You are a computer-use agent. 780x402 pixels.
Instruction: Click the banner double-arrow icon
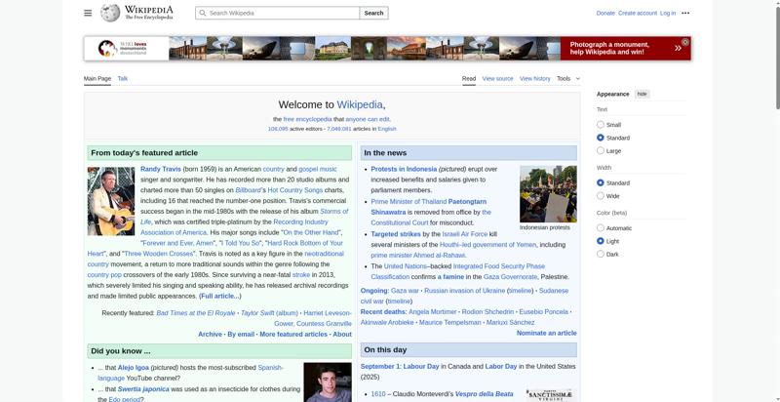(x=678, y=48)
